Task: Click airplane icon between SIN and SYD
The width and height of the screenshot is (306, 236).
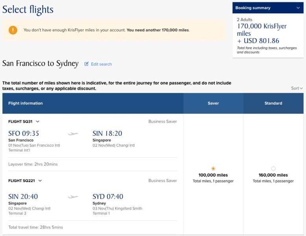Action: (x=73, y=197)
